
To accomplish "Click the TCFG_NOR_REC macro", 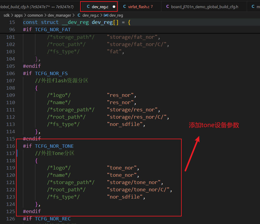I will [x=53, y=219].
